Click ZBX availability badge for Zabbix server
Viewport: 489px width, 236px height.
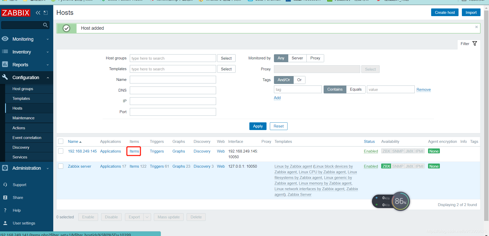tap(386, 166)
